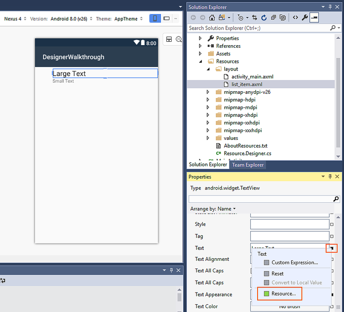This screenshot has height=312, width=344.
Task: Click the magnifier zoom icon above the designer
Action: point(179,39)
